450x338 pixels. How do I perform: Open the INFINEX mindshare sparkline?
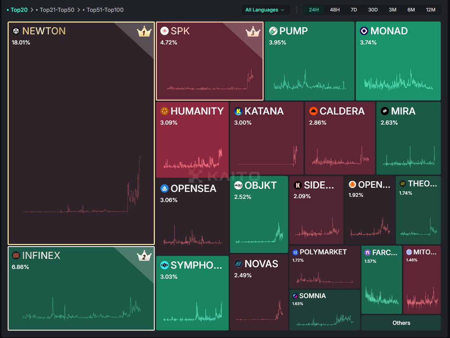82,308
